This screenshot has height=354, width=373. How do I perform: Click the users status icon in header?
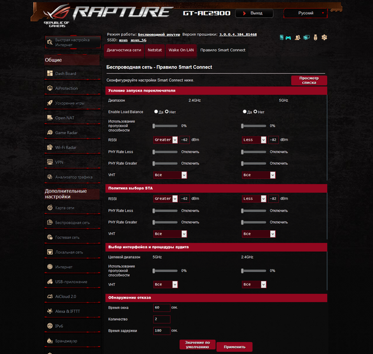click(297, 37)
